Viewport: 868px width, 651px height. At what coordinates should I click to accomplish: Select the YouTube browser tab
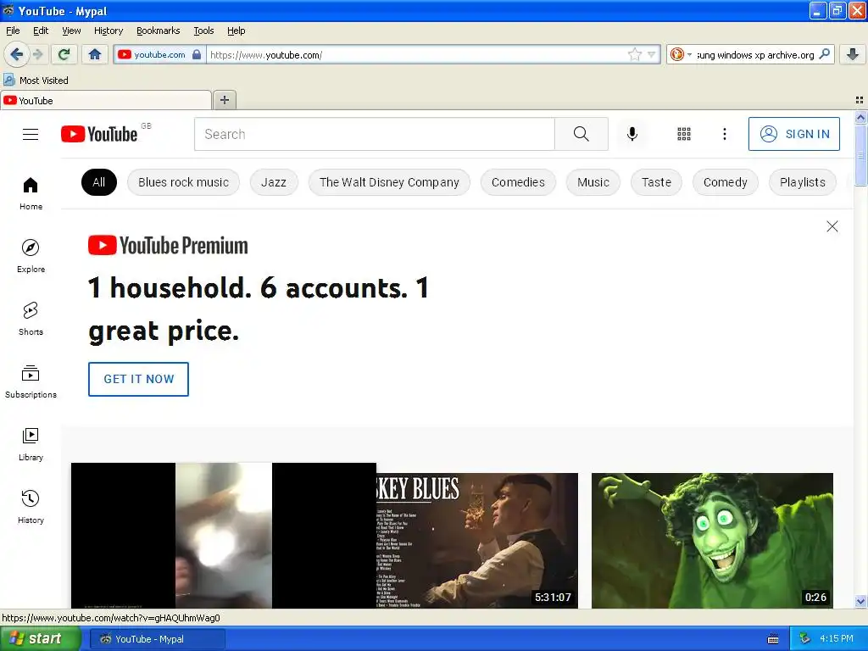tap(106, 100)
